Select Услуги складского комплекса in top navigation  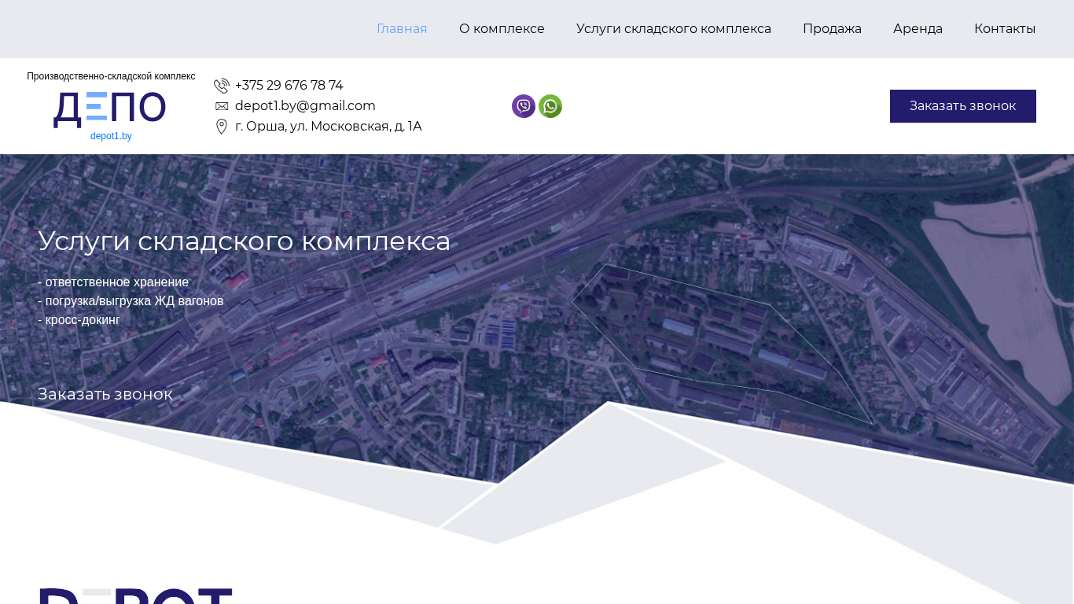click(673, 29)
